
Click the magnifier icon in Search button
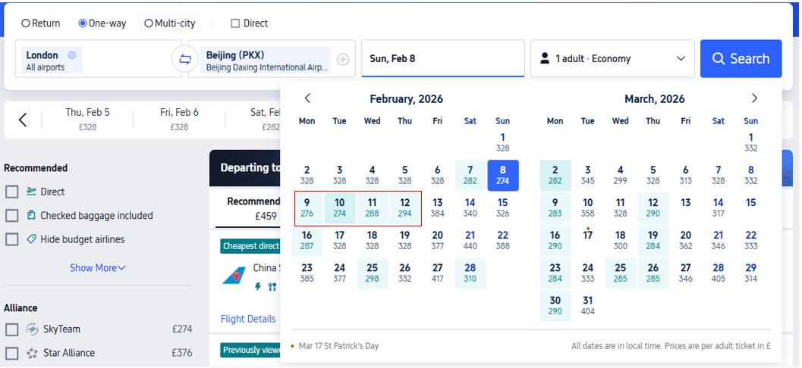click(x=718, y=59)
